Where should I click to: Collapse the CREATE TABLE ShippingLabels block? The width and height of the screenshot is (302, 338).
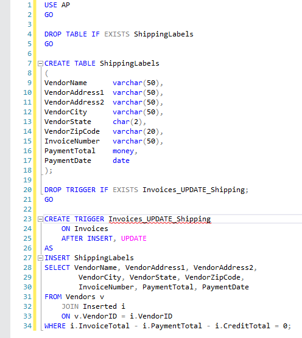pos(40,63)
